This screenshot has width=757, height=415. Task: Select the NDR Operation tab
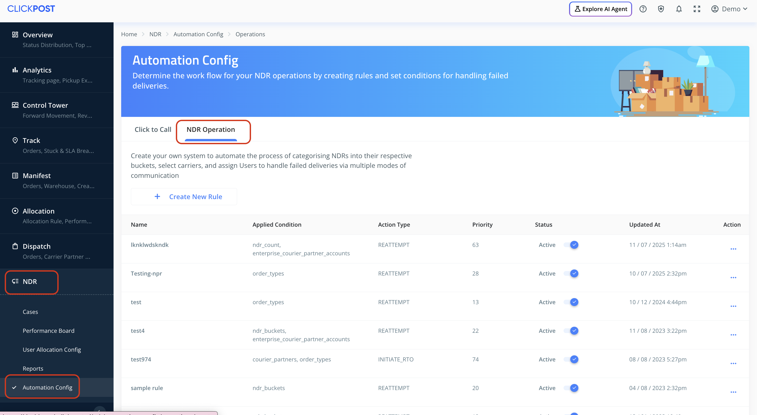211,129
